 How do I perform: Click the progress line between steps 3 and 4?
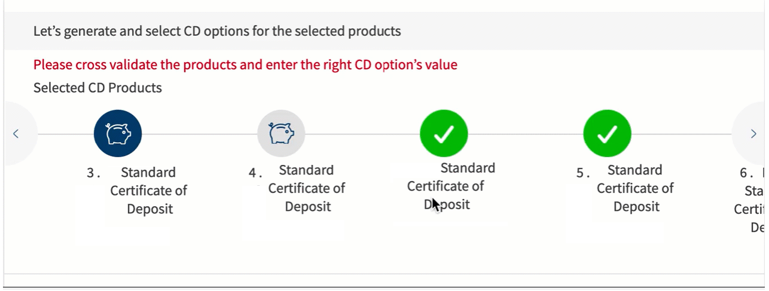[199, 134]
